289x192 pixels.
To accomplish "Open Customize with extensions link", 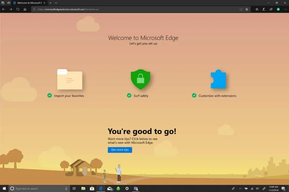I will [x=217, y=96].
